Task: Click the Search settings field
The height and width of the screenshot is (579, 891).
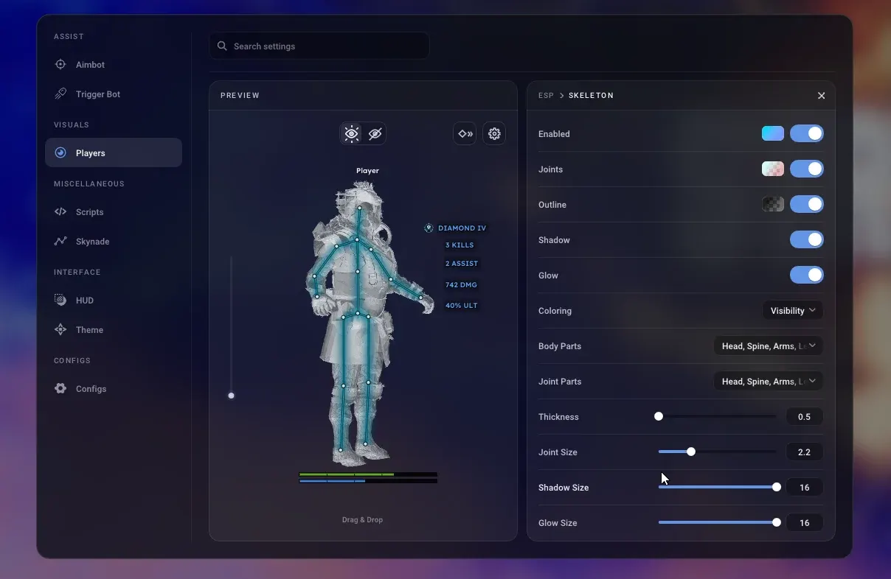Action: tap(319, 46)
